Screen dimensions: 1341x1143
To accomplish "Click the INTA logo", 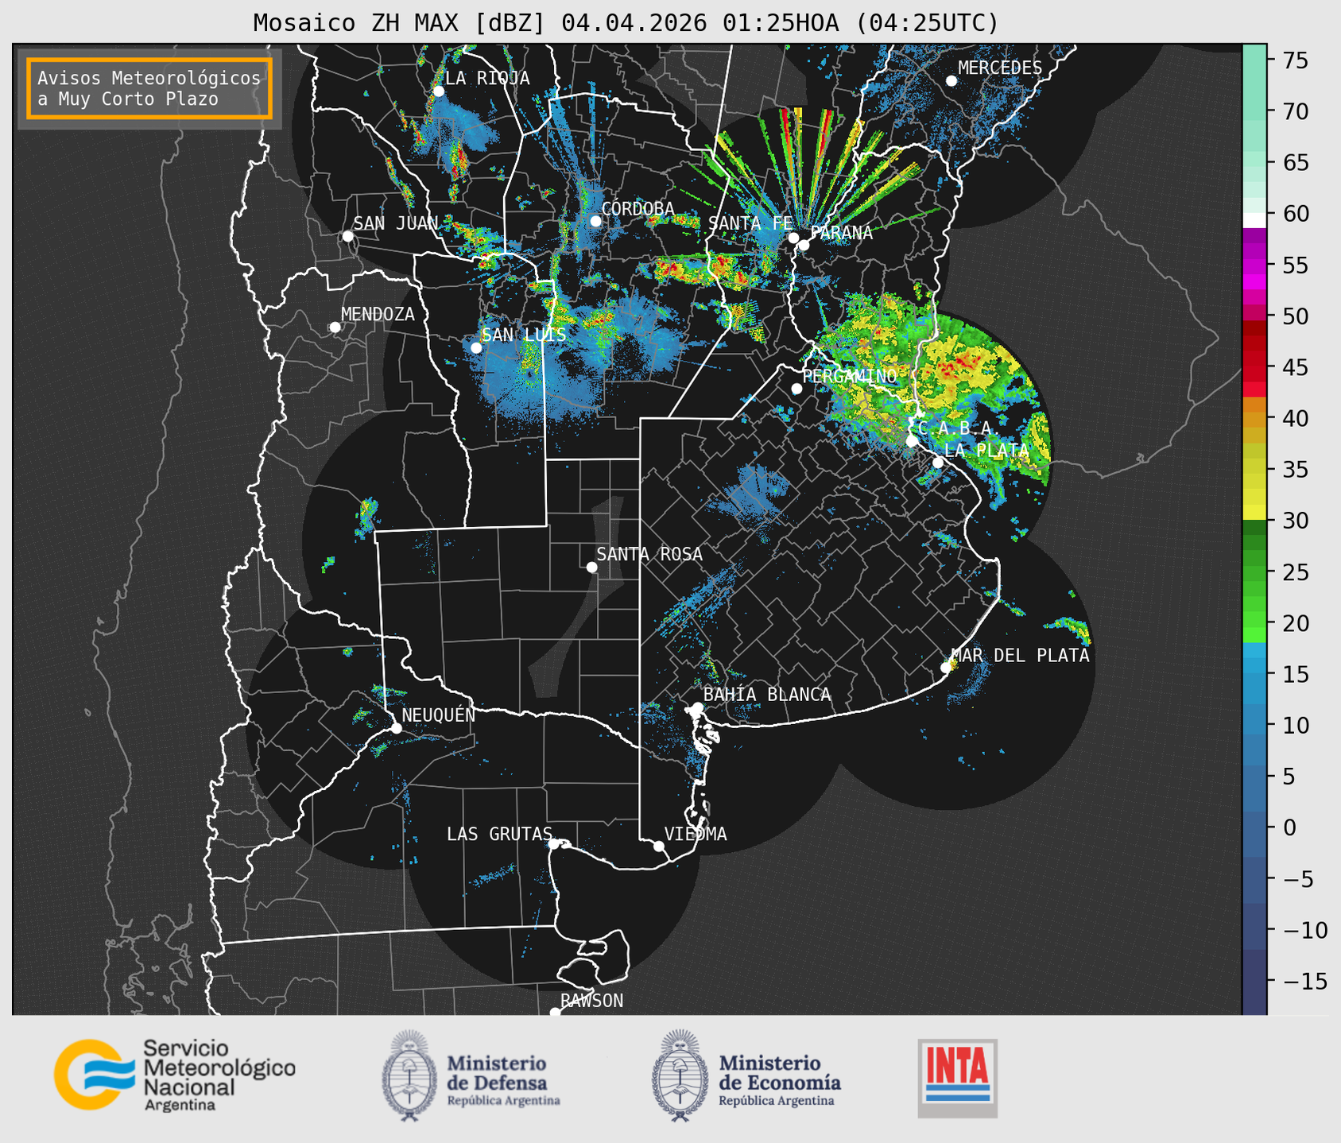I will tap(957, 1078).
